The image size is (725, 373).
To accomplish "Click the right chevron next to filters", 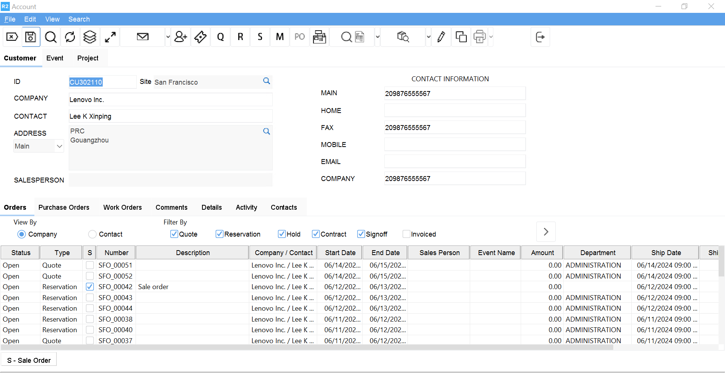I will click(x=546, y=232).
